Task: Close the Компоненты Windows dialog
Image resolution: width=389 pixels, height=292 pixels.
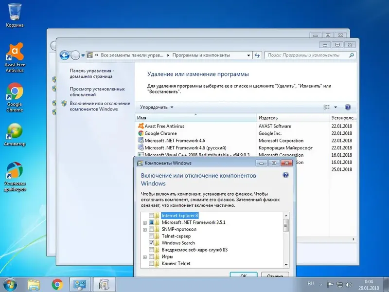Action: pos(286,163)
